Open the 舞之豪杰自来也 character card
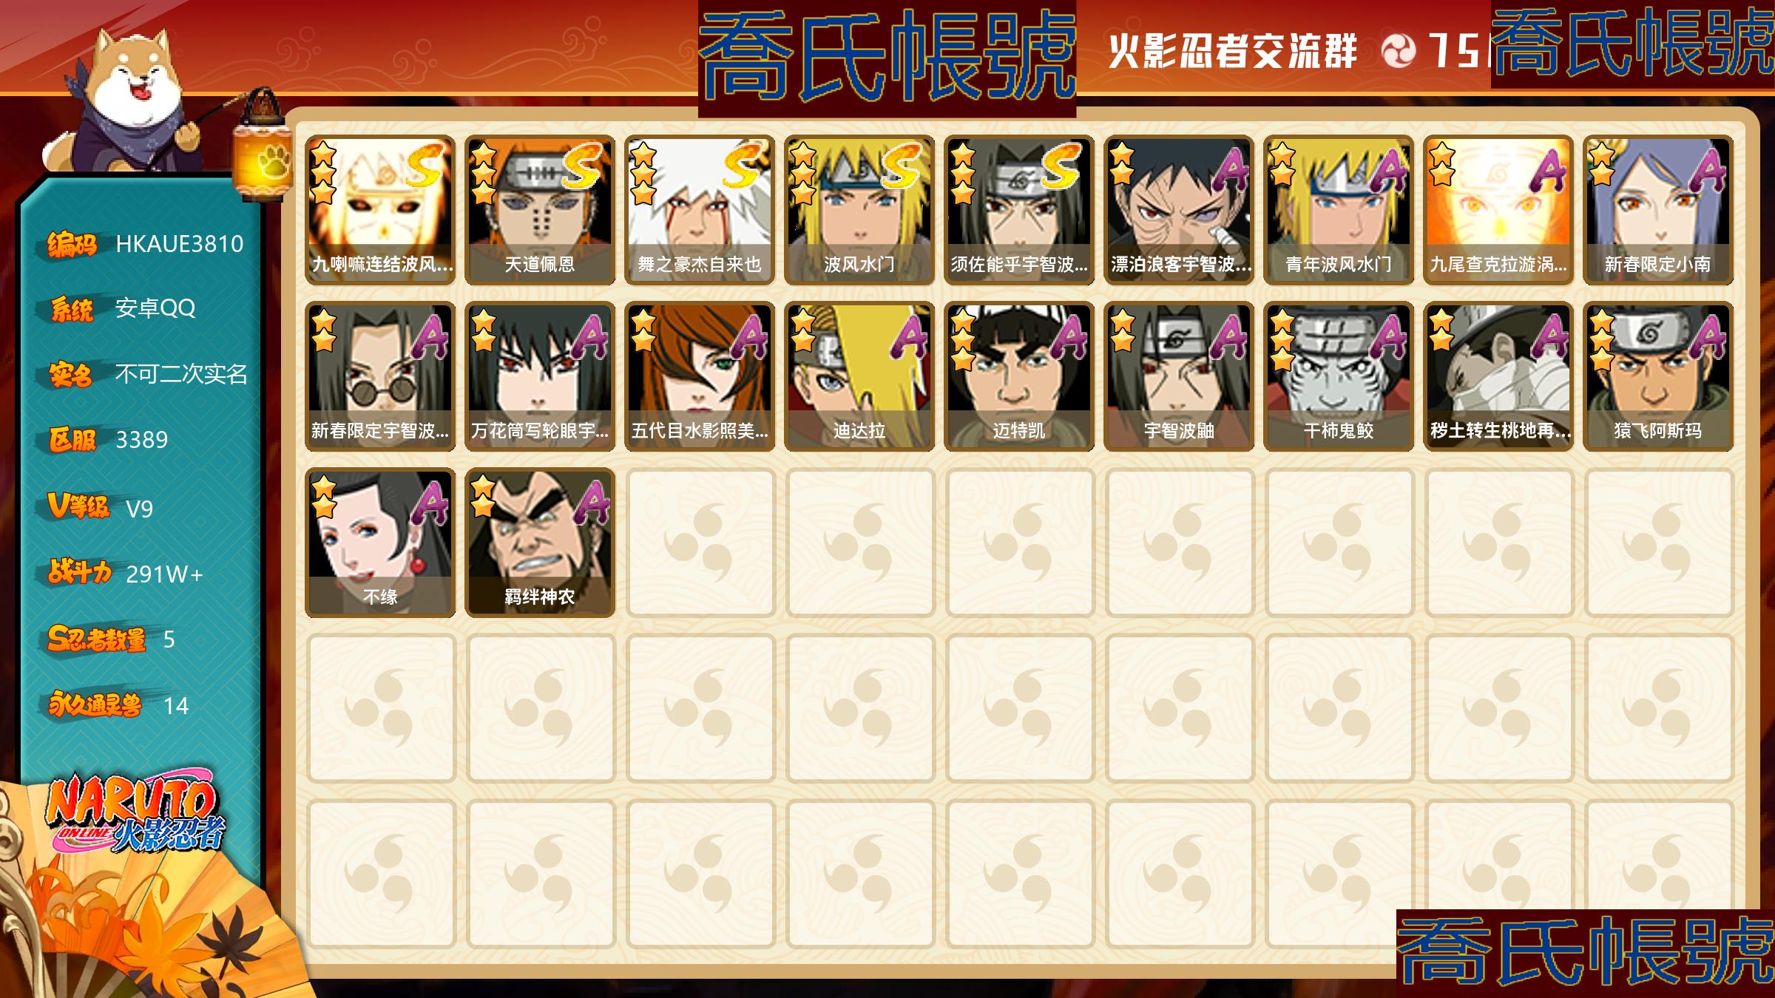The height and width of the screenshot is (998, 1775). [700, 210]
